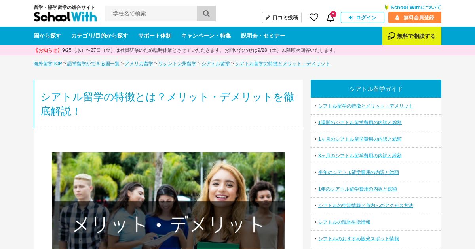
Task: Open the カテゴリ/目的から探す menu
Action: point(100,36)
